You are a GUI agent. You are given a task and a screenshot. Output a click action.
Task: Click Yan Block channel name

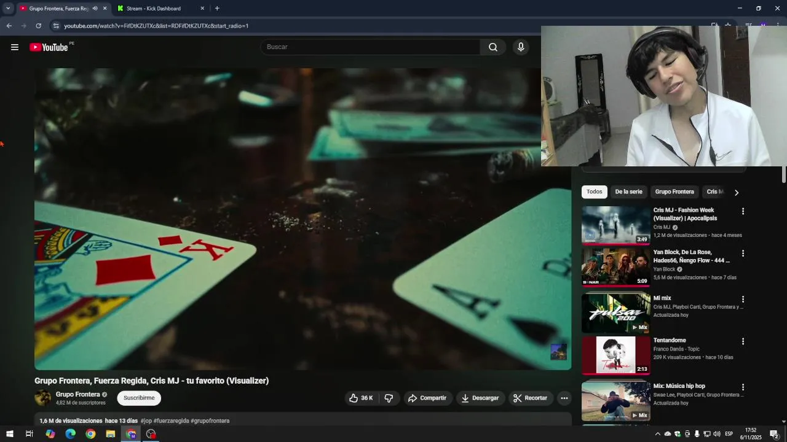(664, 269)
